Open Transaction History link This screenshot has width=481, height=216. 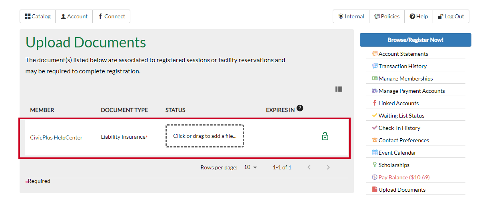click(399, 66)
